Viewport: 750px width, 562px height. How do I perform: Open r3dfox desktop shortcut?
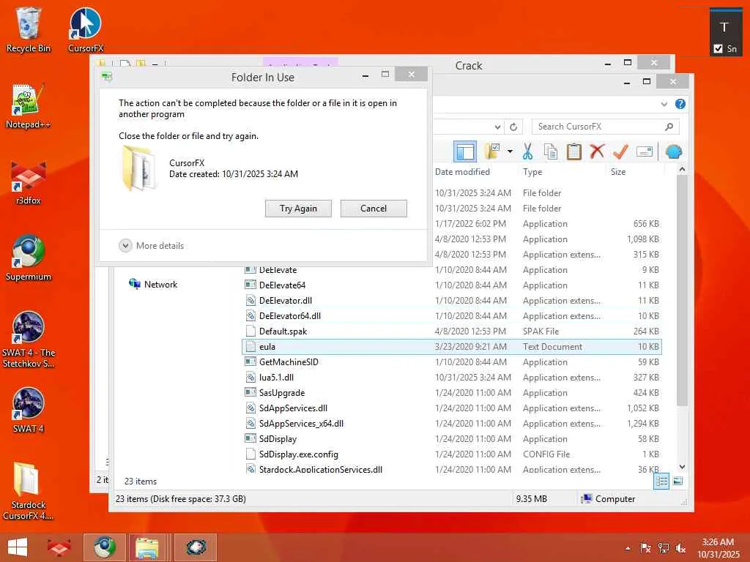(29, 183)
